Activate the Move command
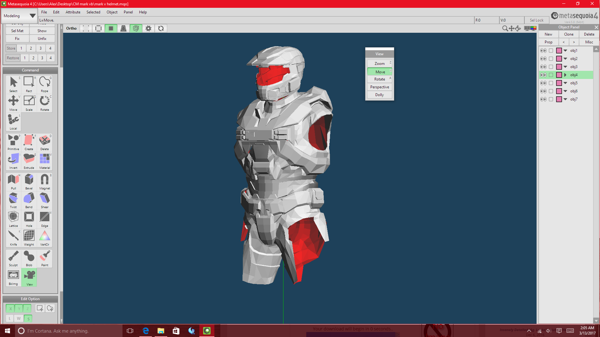 [13, 103]
